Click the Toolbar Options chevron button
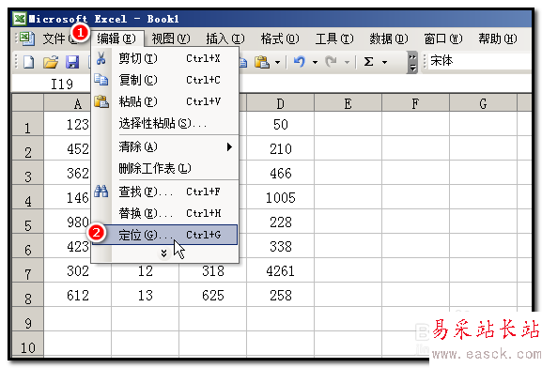Image resolution: width=542 pixels, height=368 pixels. click(412, 63)
